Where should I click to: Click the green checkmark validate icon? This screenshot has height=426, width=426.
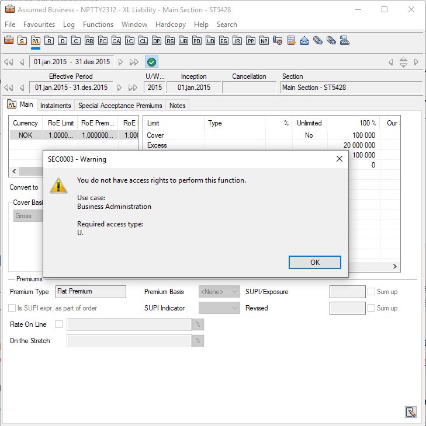pos(151,62)
